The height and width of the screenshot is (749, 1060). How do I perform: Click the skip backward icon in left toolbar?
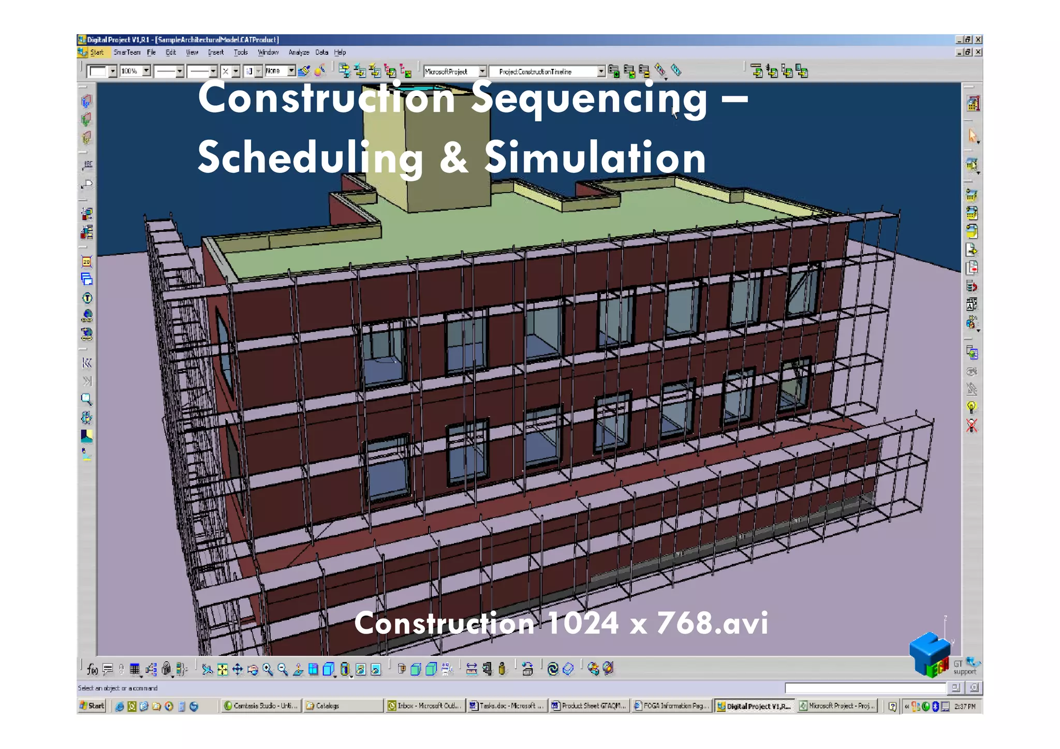pyautogui.click(x=86, y=363)
